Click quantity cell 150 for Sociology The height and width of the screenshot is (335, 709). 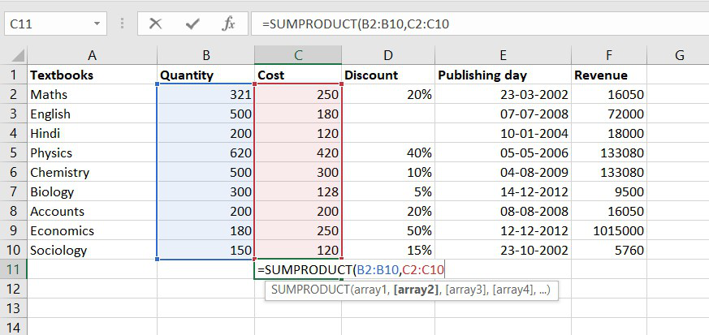point(205,250)
